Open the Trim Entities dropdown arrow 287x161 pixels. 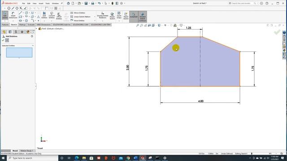(x=44, y=21)
